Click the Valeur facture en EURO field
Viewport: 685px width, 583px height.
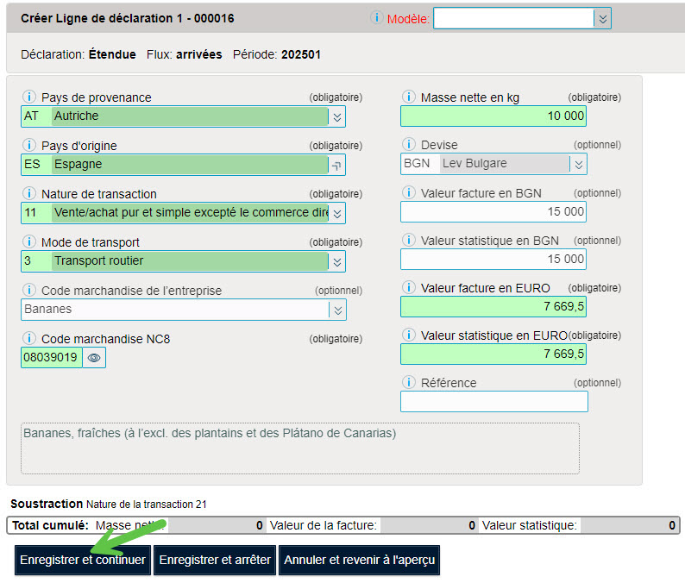493,306
